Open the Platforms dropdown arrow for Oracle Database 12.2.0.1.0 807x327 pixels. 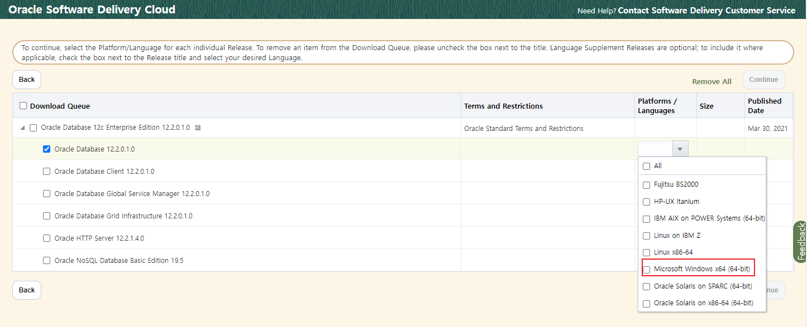click(680, 149)
